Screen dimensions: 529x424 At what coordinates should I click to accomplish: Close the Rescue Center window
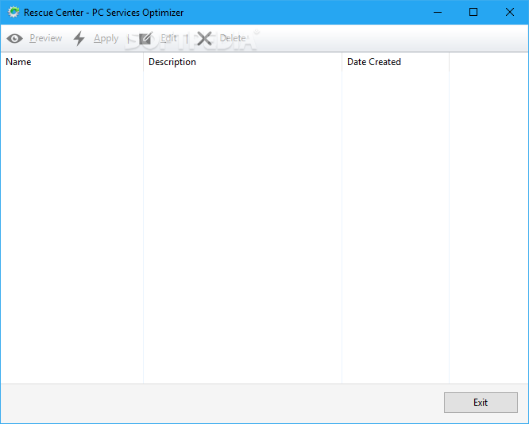tap(510, 12)
